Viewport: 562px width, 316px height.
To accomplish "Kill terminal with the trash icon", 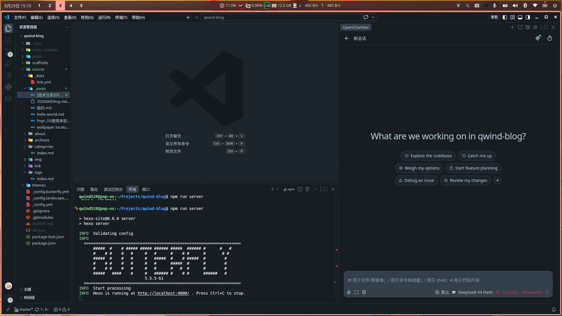I will [308, 189].
